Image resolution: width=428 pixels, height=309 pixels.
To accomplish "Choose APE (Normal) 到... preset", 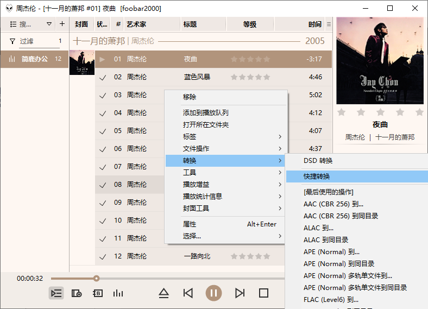I will point(357,251).
